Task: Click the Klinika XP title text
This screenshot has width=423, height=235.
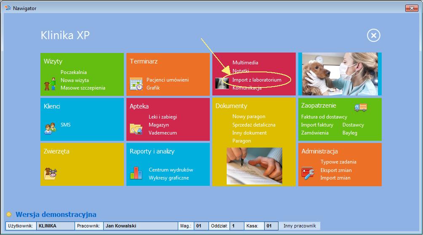Action: [65, 35]
